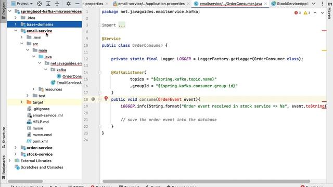Expand the stock-service module
The image size is (333, 187).
click(16, 154)
